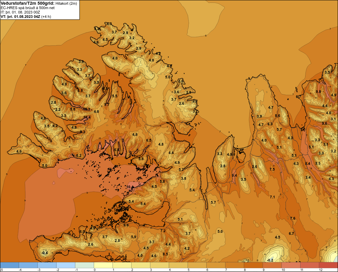Click the temperature value '-0.2'
Screen dimensions: 338x272
(x=270, y=261)
